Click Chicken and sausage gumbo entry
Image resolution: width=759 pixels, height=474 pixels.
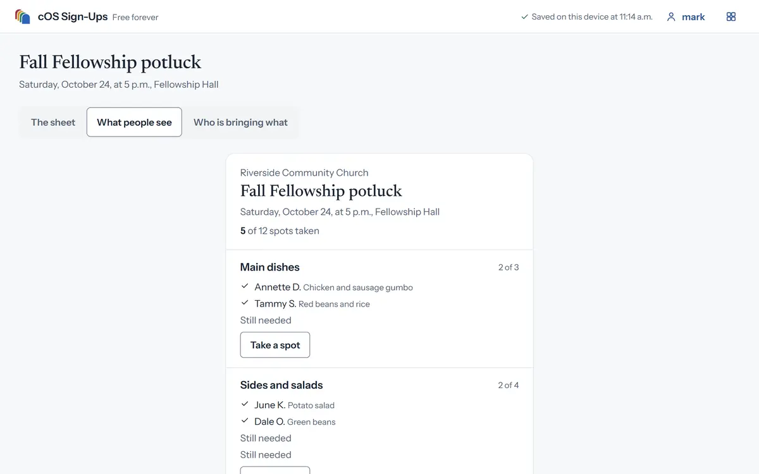[x=358, y=288]
